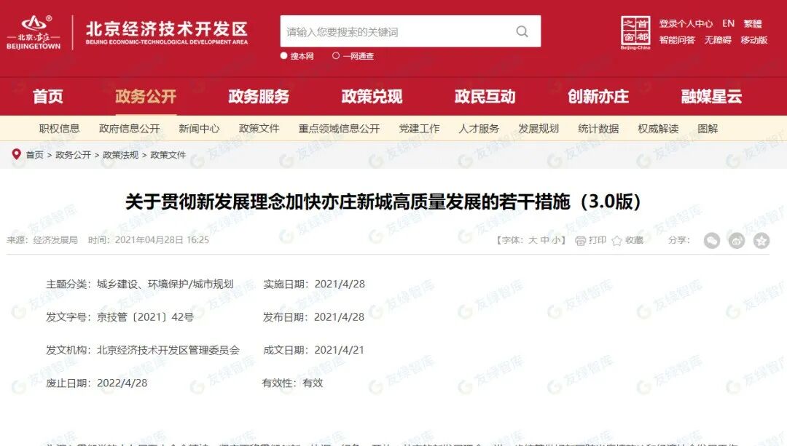Click the search magnifier icon
The width and height of the screenshot is (787, 446).
click(522, 32)
